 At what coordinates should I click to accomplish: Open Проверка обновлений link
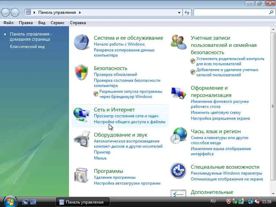115,75
